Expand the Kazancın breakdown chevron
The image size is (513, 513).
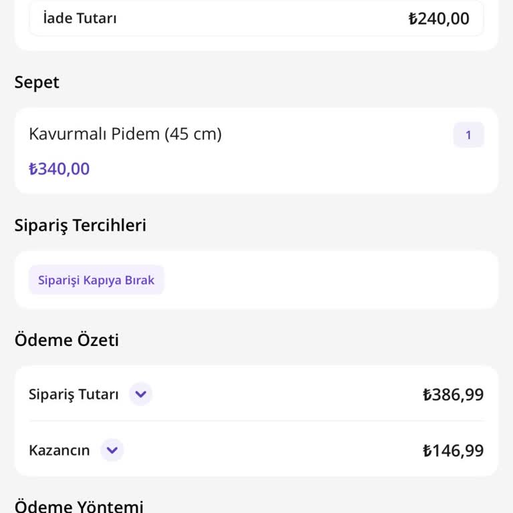tap(112, 450)
